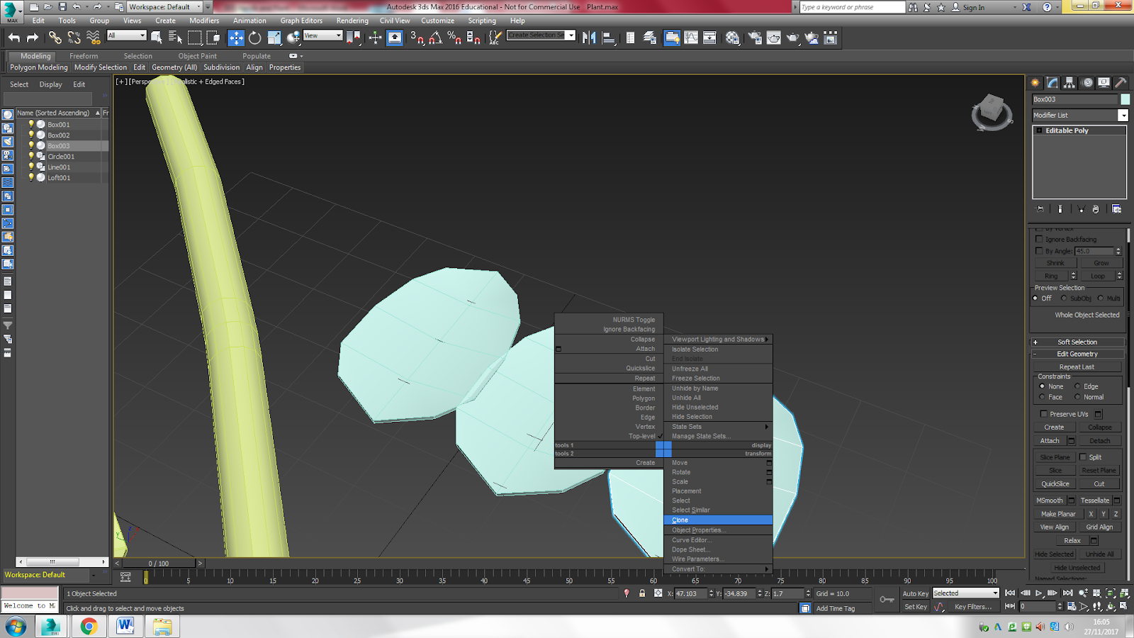Click the Undo arrow in main toolbar
The width and height of the screenshot is (1134, 638).
[14, 38]
